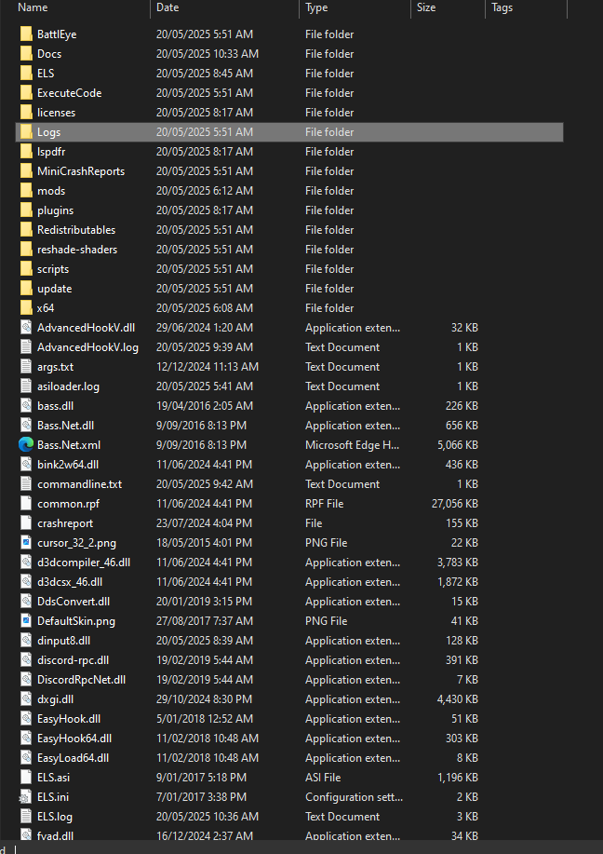Select the args.txt document icon
Viewport: 603px width, 854px height.
coord(26,367)
